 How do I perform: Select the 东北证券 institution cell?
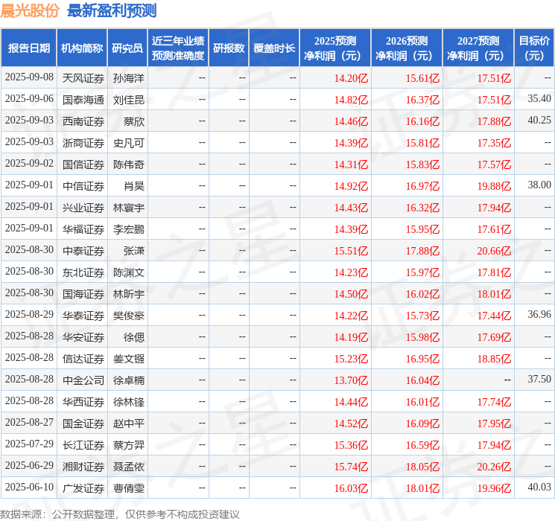tap(83, 272)
